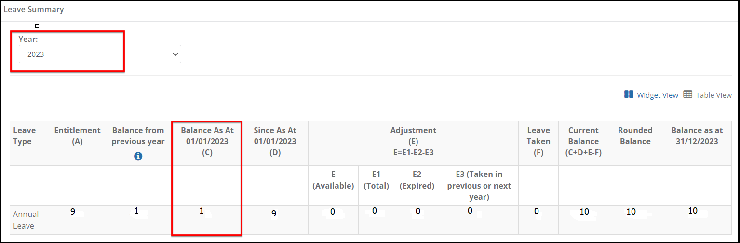Click the Leave Summary panel title

pyautogui.click(x=34, y=9)
